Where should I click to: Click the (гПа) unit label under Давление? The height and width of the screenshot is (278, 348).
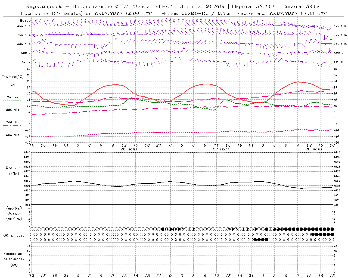(x=14, y=174)
